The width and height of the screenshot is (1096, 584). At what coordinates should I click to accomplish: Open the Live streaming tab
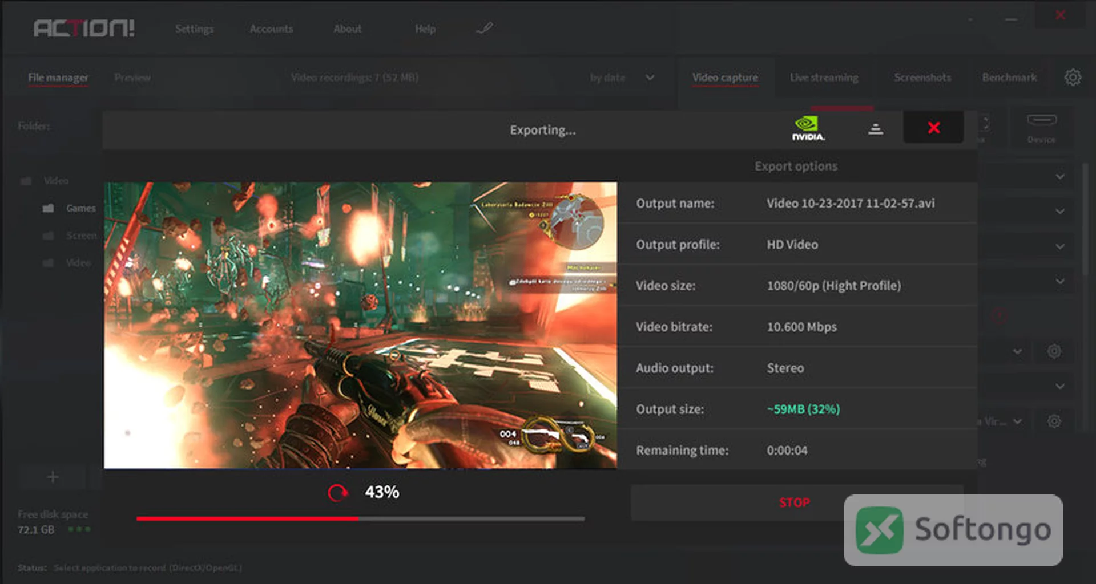[824, 78]
